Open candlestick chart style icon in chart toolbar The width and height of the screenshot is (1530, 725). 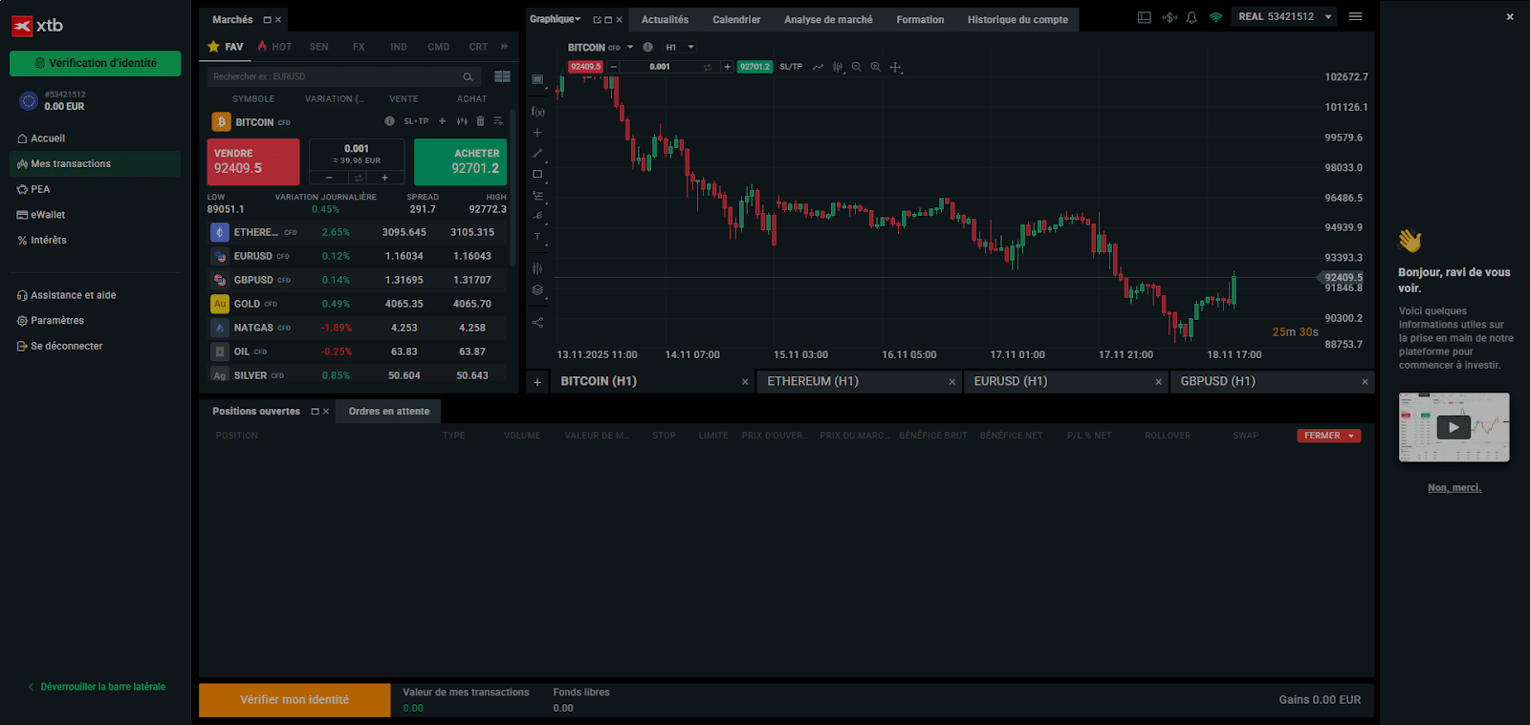pos(838,67)
